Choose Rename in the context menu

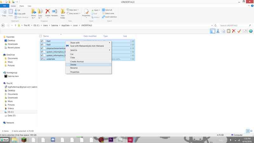(89, 68)
